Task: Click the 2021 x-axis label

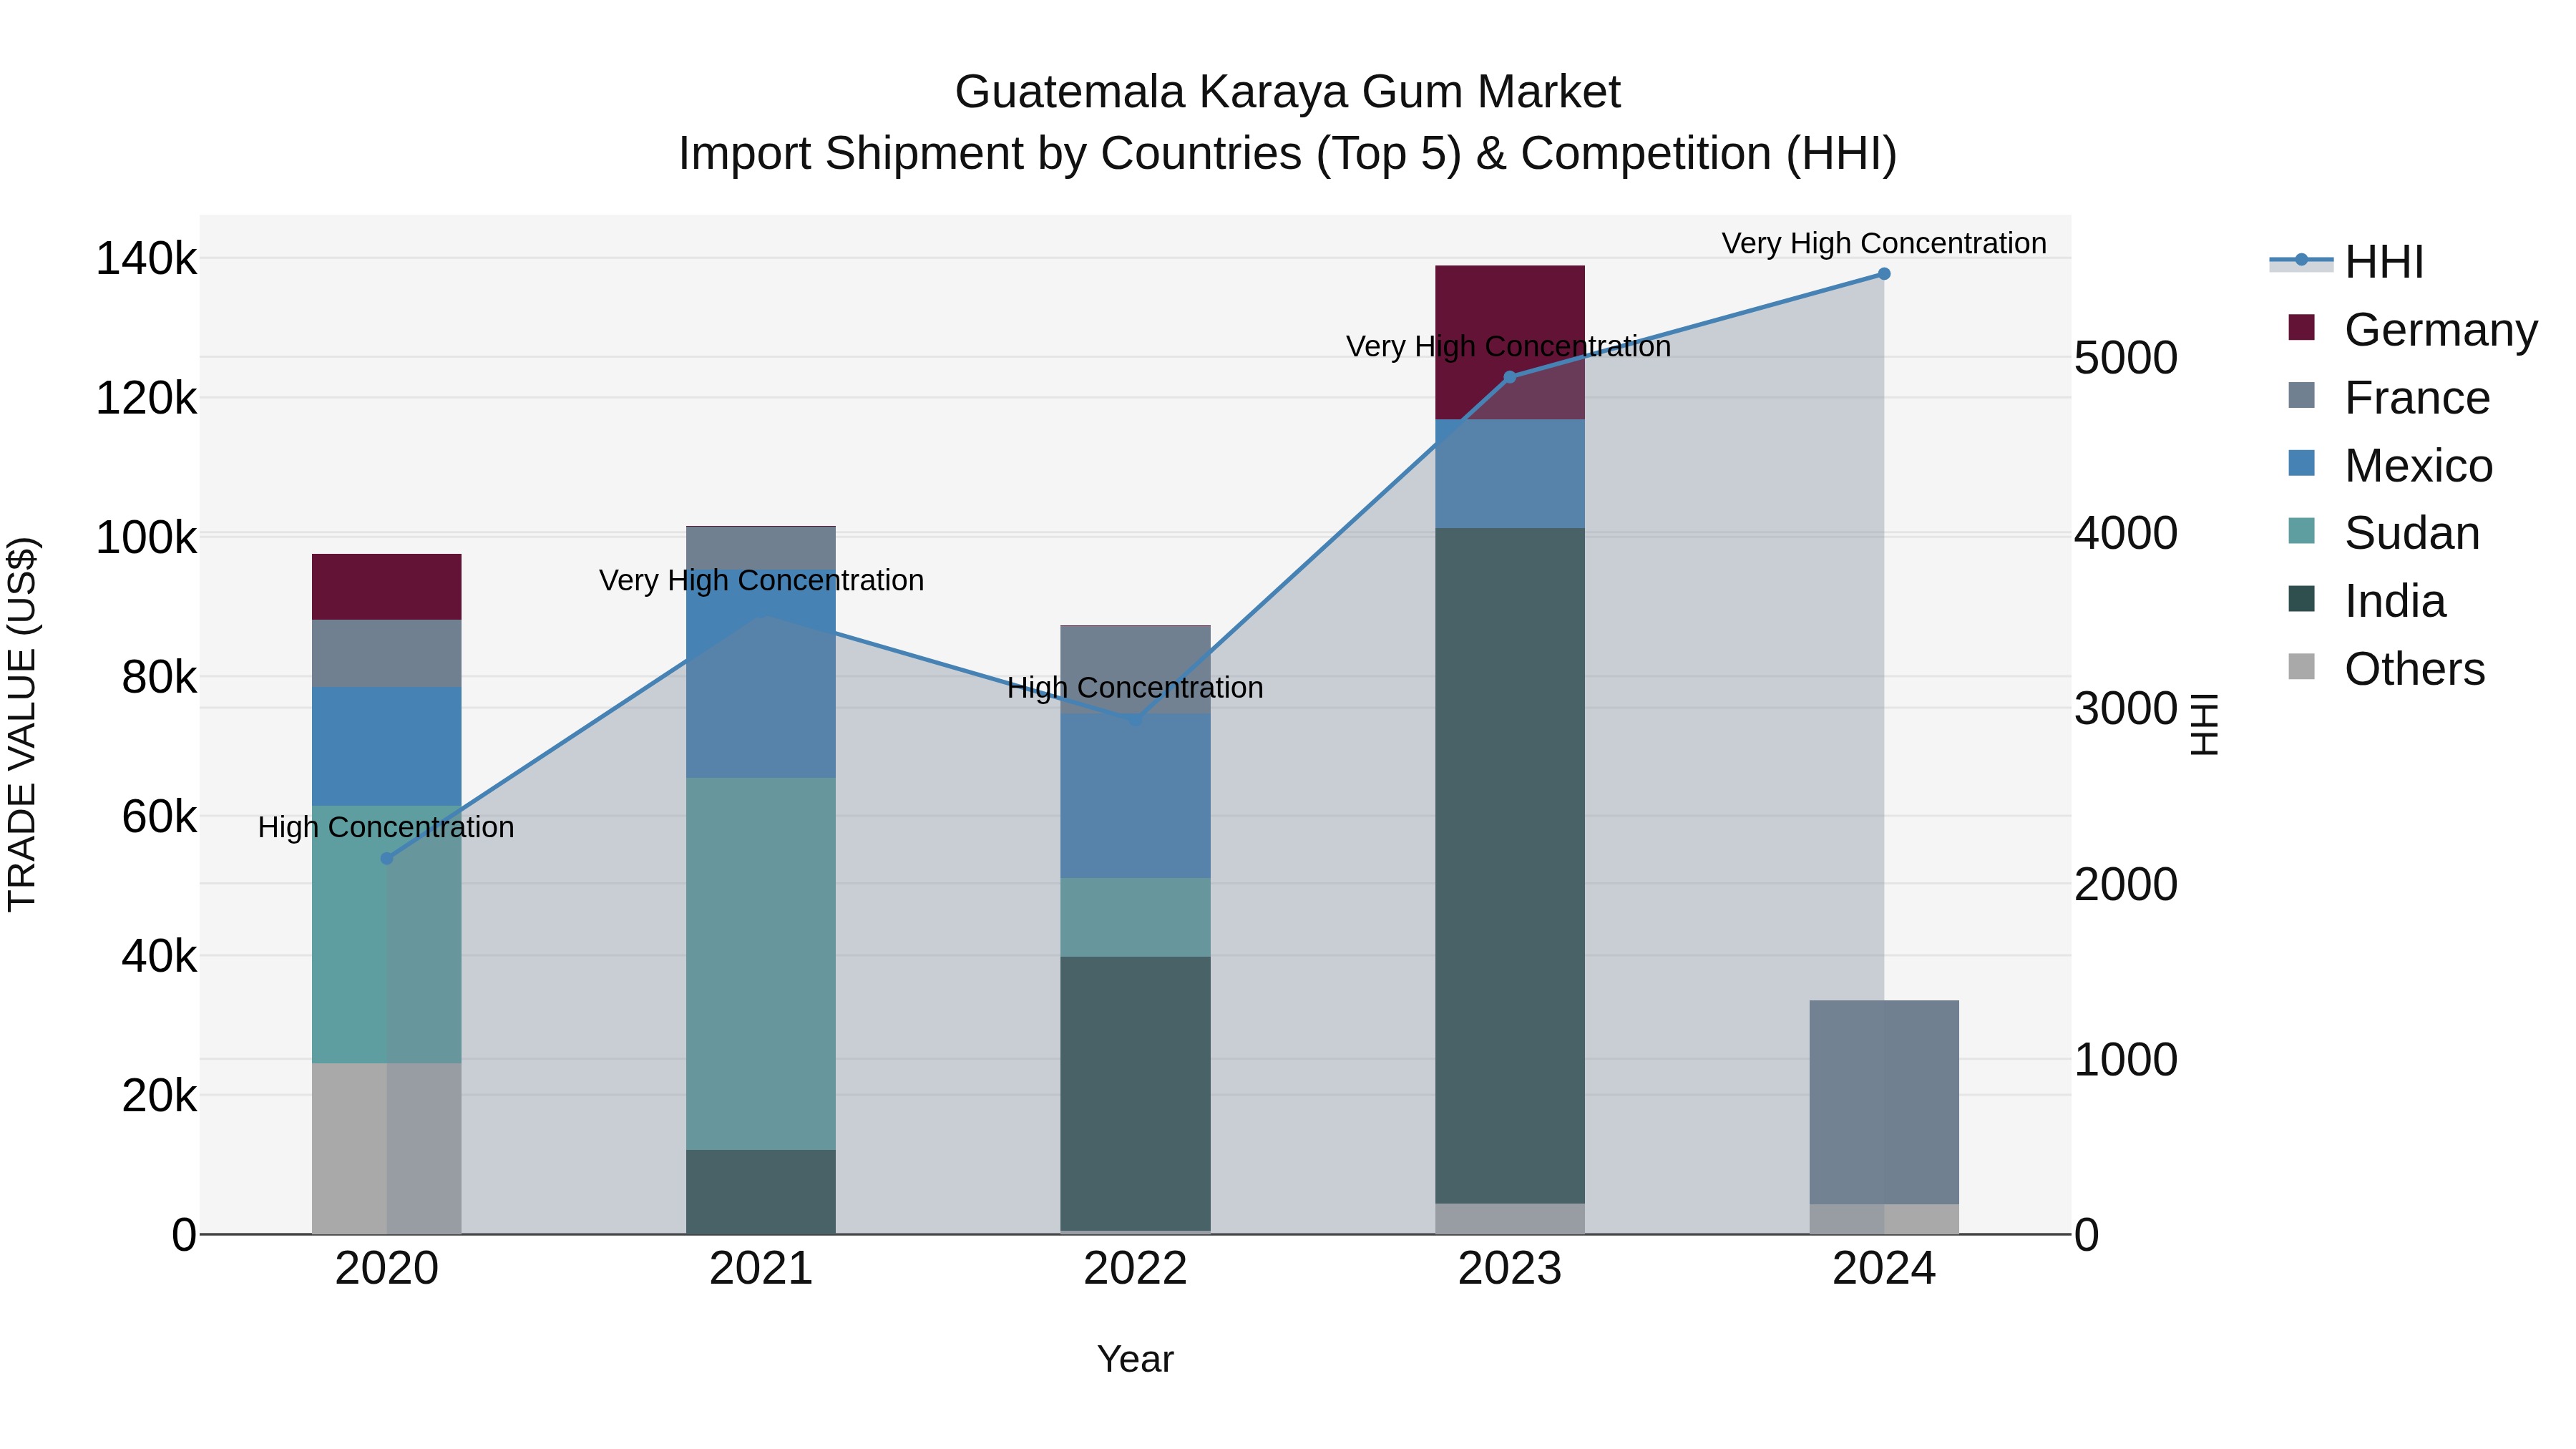Action: (x=761, y=1269)
